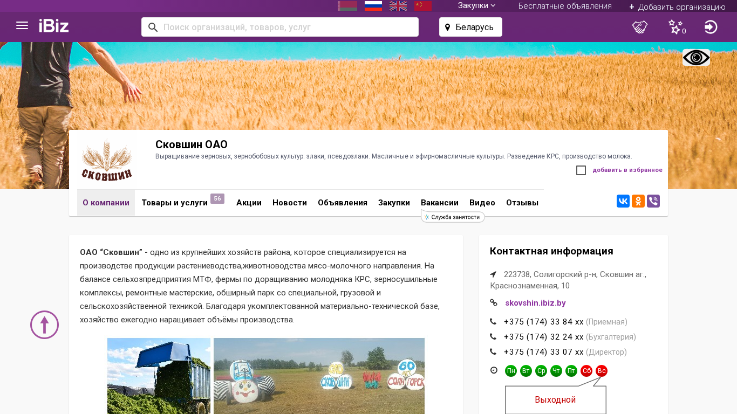Open the Закупки tab in company menu
The height and width of the screenshot is (414, 737).
tap(394, 203)
